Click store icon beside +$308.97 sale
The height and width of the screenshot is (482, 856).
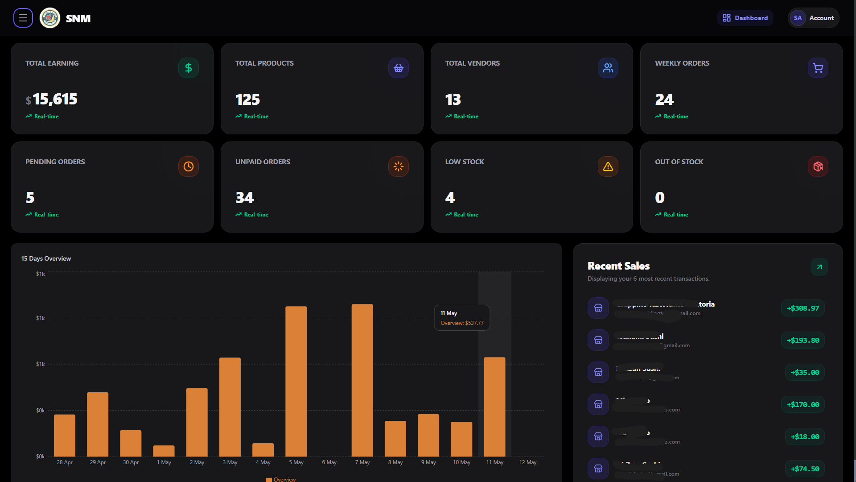click(x=598, y=308)
